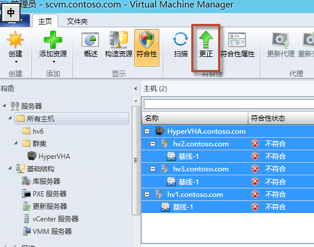The height and width of the screenshot is (247, 314).
Task: Open PXE 服务器 in the tree
Action: coord(44,194)
